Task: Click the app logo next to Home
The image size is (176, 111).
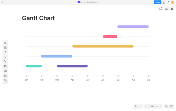Action: tap(79, 2)
